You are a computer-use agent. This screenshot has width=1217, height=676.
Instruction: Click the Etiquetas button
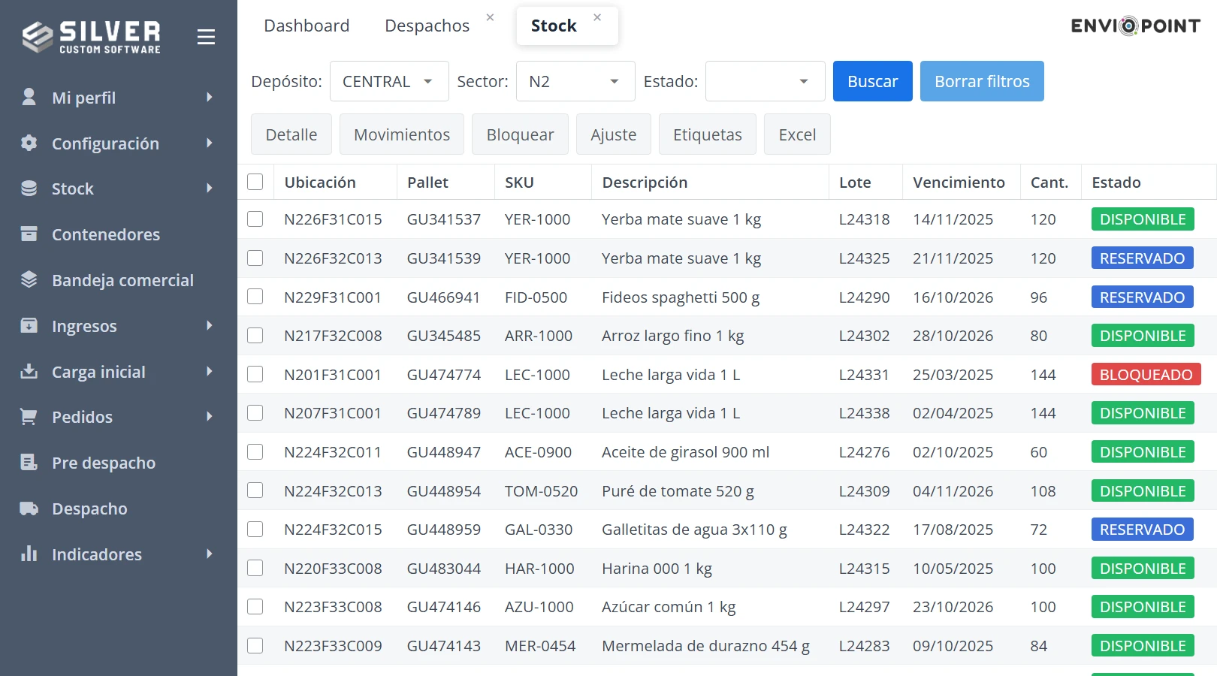click(x=708, y=134)
